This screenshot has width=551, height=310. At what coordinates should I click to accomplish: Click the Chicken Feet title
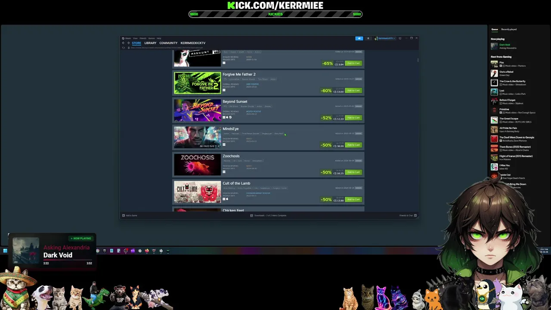click(x=233, y=210)
